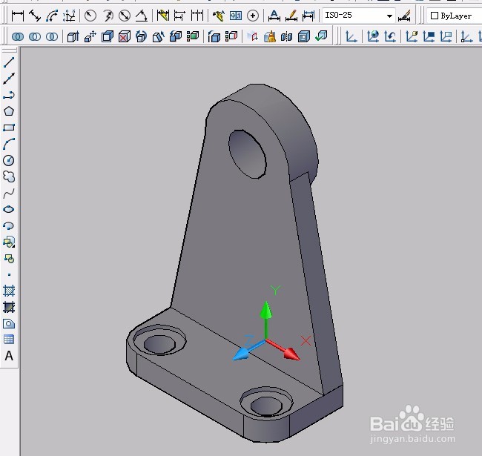Image resolution: width=482 pixels, height=456 pixels.
Task: Click the Separate solids icon
Action: [x=286, y=36]
